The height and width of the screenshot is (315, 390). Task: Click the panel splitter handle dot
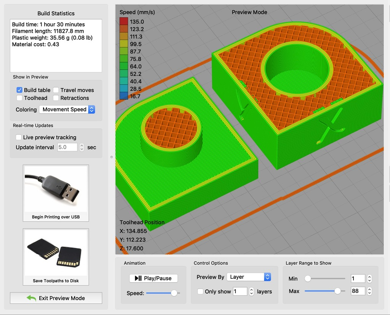click(112, 157)
